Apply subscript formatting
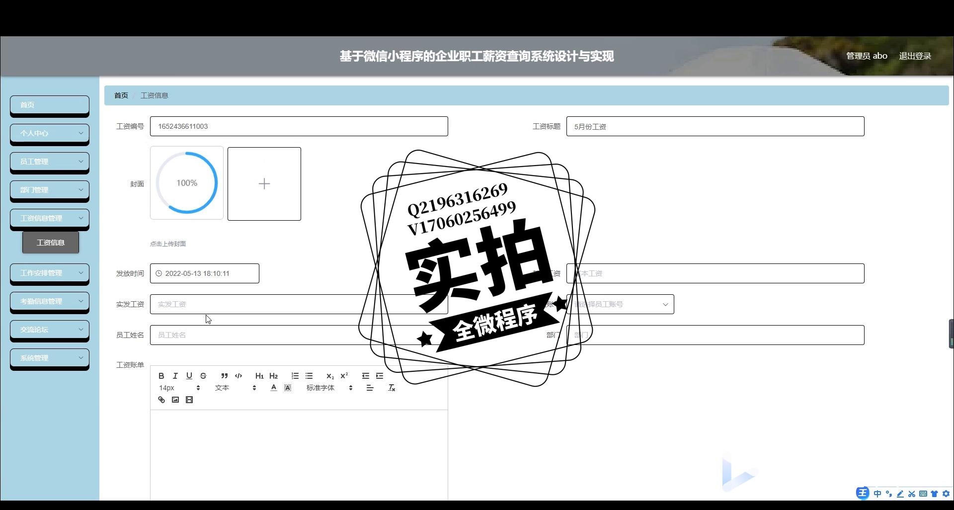 tap(330, 376)
